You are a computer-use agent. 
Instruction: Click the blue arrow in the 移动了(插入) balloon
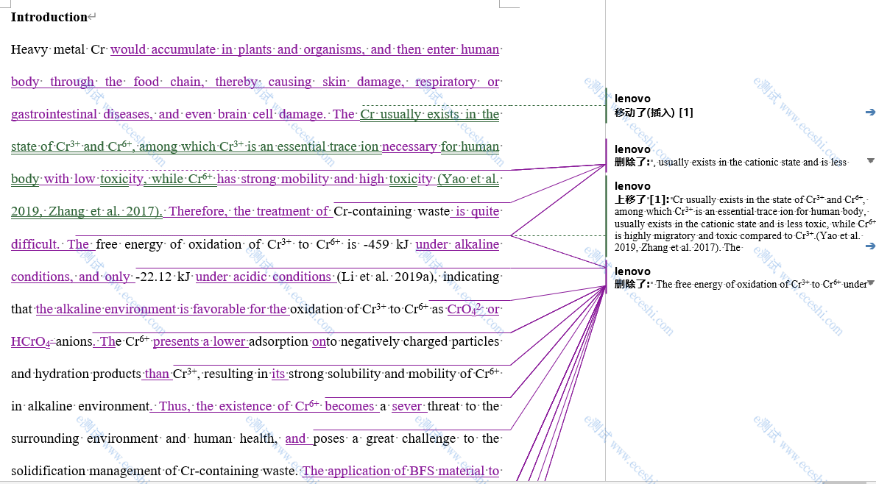coord(870,113)
